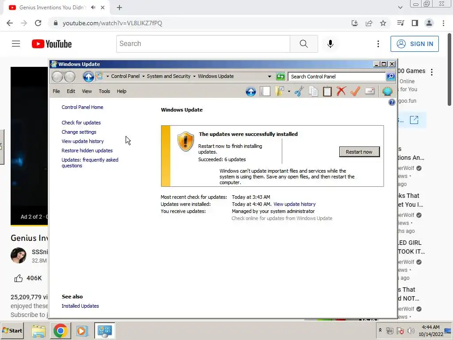The width and height of the screenshot is (453, 340).
Task: Click the Paste clipboard toolbar icon
Action: (x=327, y=91)
